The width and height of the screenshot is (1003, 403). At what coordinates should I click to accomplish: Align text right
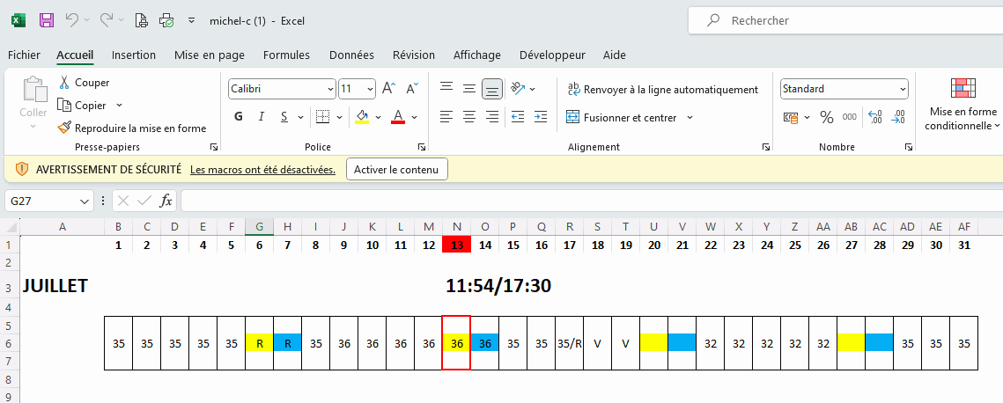[492, 117]
